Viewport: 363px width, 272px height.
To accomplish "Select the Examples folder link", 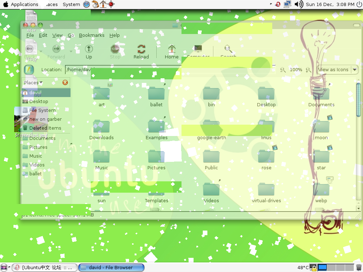I will tap(156, 130).
